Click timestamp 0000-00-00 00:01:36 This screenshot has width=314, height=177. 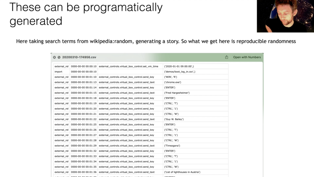point(84,172)
